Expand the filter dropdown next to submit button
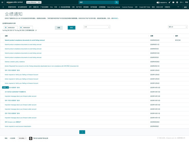 [x=97, y=27]
